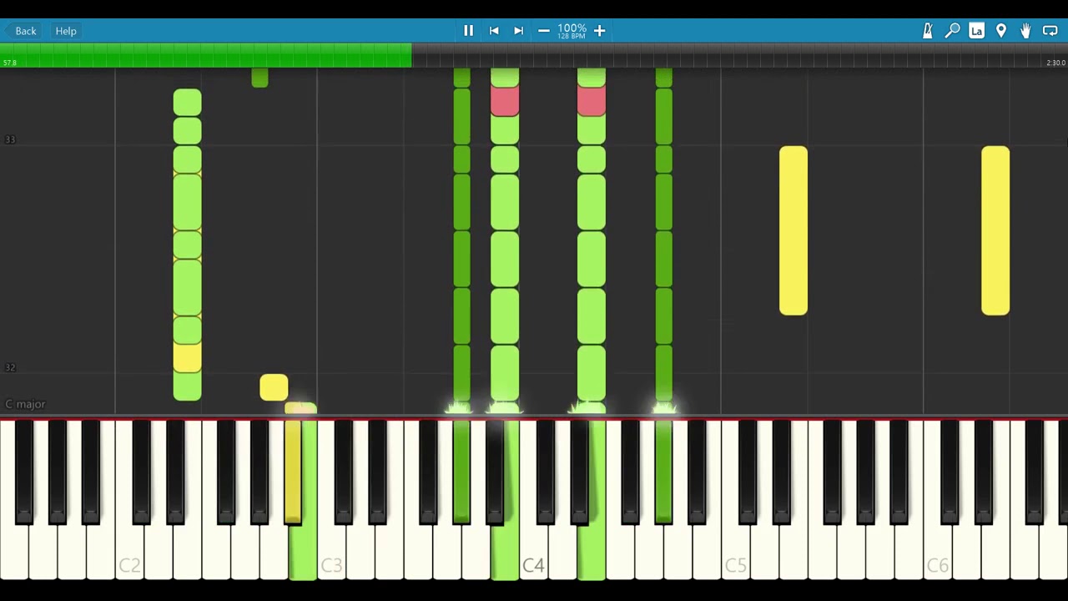Play the C4 piano key

[533, 551]
